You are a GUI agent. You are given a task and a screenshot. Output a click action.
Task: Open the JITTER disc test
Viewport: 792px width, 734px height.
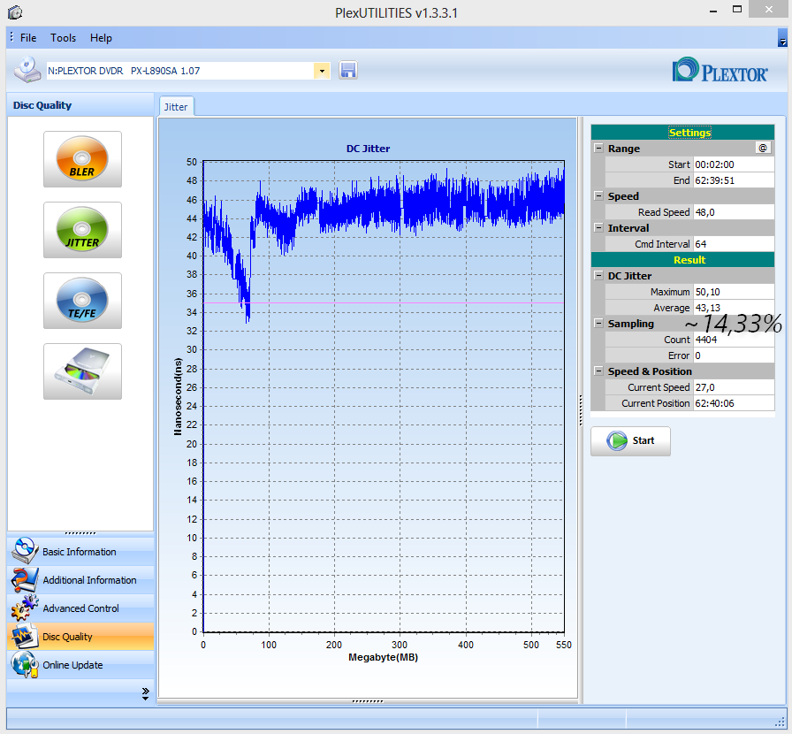(x=82, y=230)
